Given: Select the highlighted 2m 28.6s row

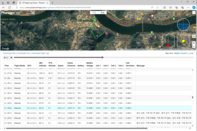Looking at the screenshot, I should coord(97,108).
